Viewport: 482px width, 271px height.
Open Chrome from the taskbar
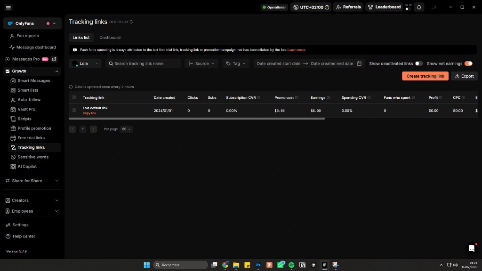coord(225,265)
